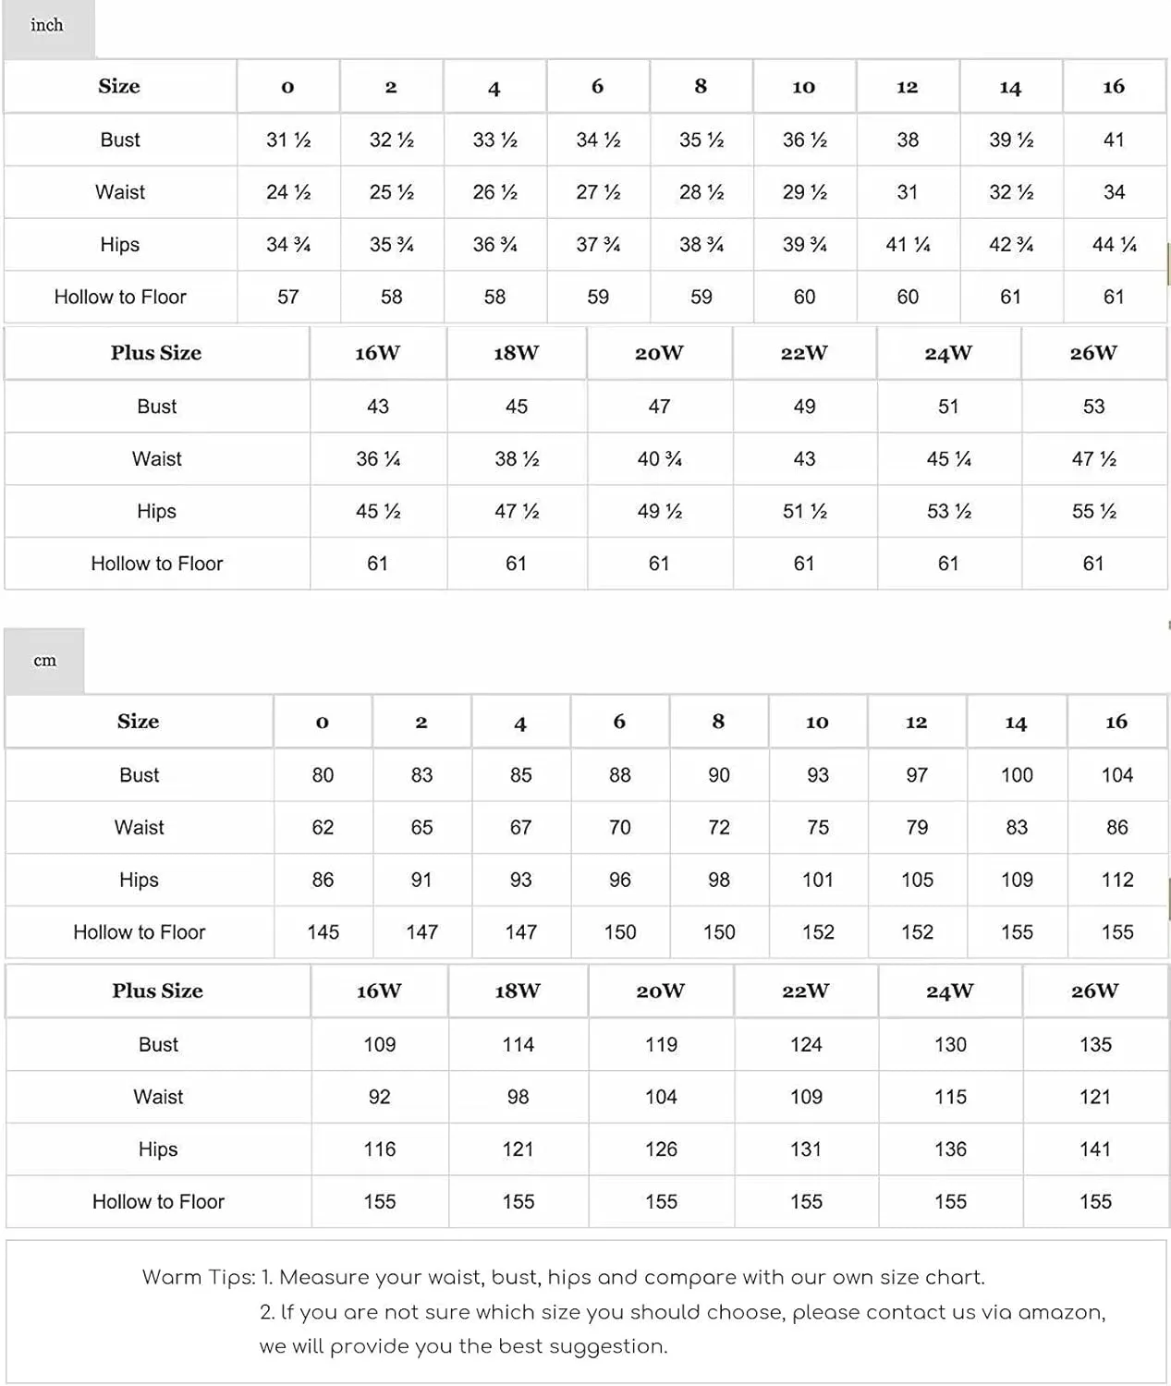Click the Size header in inch table

(120, 87)
